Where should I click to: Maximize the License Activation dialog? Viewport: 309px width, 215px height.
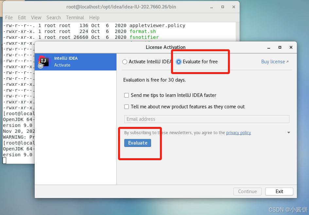[x=280, y=47]
